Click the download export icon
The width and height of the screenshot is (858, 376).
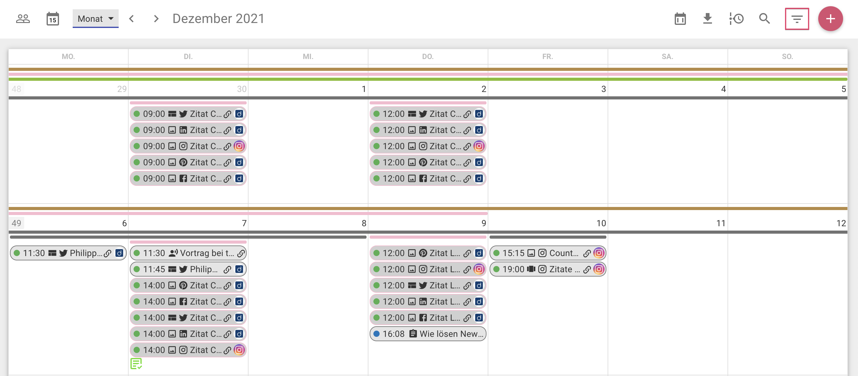tap(707, 19)
